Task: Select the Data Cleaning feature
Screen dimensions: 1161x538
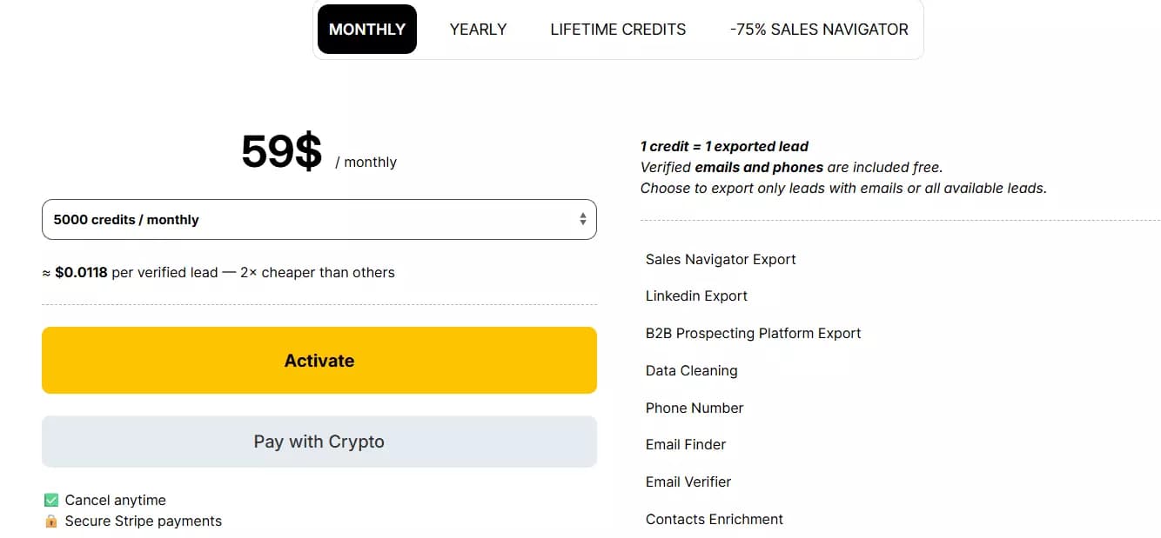Action: (x=691, y=370)
